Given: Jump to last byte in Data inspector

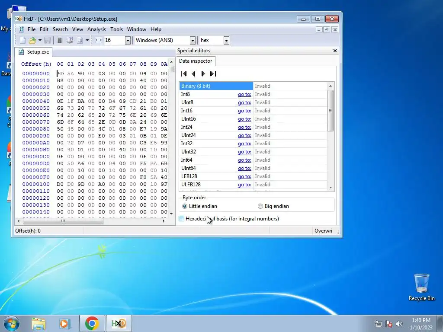Looking at the screenshot, I should click(x=213, y=73).
